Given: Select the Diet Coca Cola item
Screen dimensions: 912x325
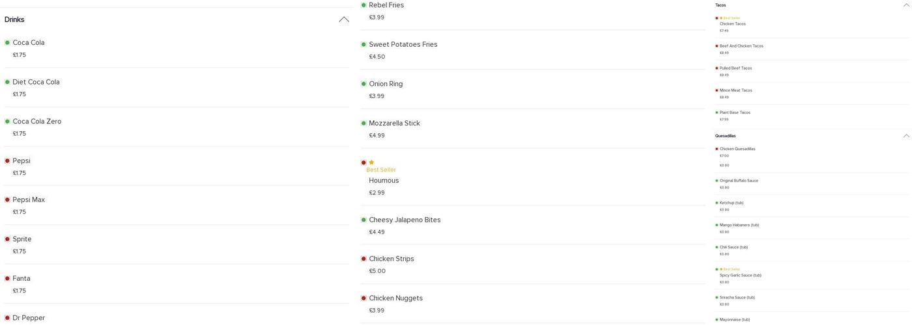Looking at the screenshot, I should click(36, 82).
